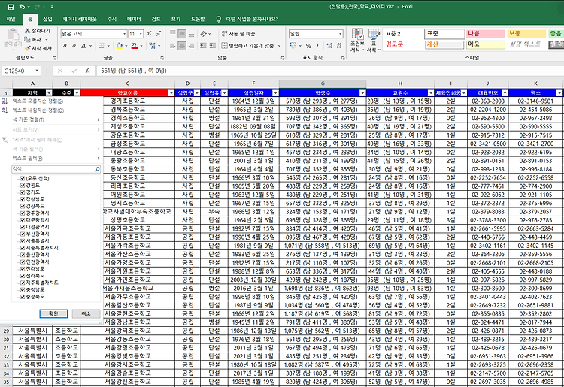Open Conditional Formatting (조건부 서식)
This screenshot has width=564, height=387.
(357, 40)
